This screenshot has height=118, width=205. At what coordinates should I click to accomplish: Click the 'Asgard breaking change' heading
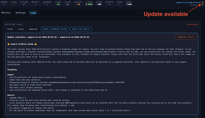click(x=22, y=44)
